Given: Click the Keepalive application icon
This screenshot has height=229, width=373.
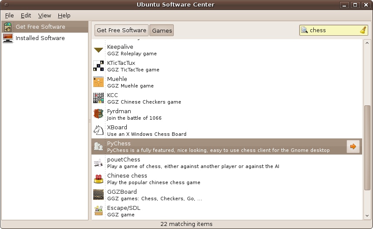Looking at the screenshot, I should click(x=98, y=50).
